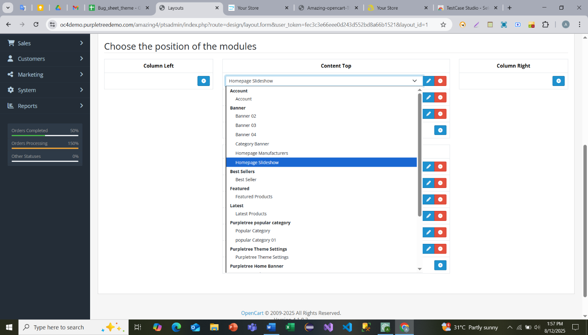588x335 pixels.
Task: Open Excel from the taskbar
Action: click(290, 327)
